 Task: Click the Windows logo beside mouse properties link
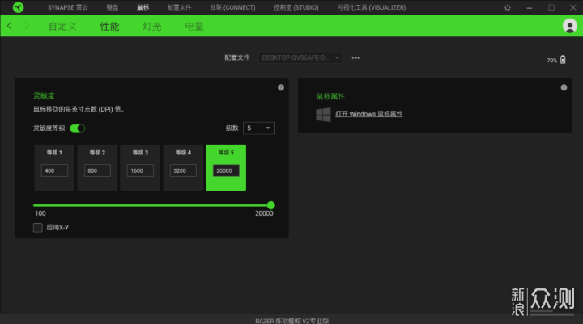[x=323, y=114]
